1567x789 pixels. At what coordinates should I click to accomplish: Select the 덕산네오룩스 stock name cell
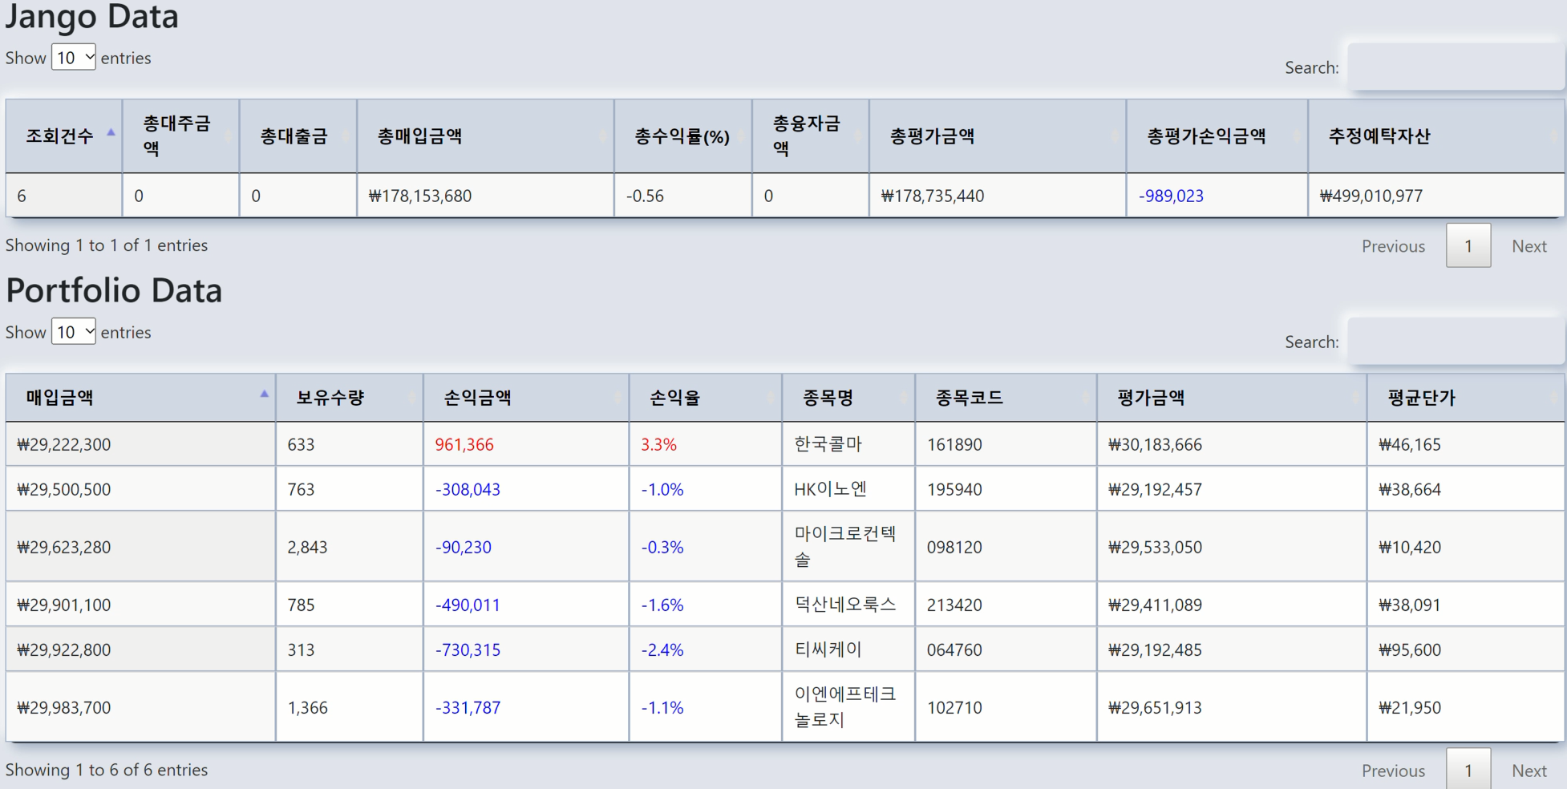(x=848, y=605)
